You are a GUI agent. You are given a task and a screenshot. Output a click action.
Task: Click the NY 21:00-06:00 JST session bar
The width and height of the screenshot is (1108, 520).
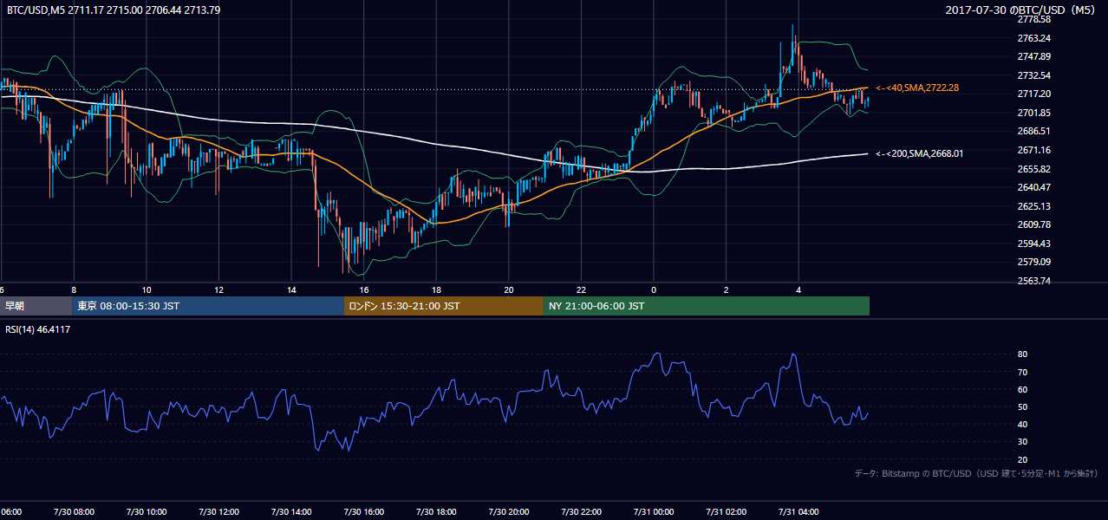(x=707, y=306)
